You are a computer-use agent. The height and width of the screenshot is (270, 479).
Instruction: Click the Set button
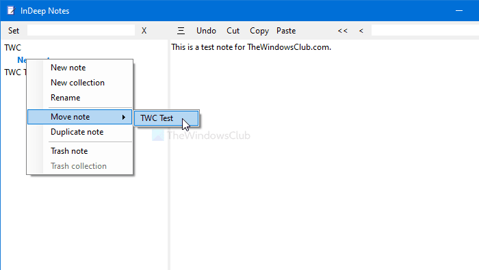pyautogui.click(x=14, y=31)
